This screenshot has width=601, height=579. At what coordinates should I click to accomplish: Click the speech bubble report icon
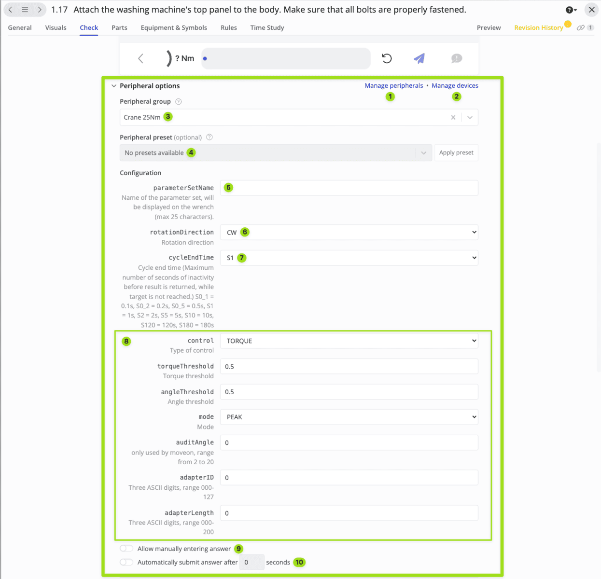[456, 58]
